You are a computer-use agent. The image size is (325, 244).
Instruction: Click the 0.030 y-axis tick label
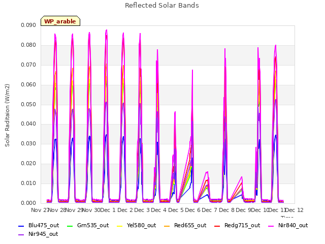(x=28, y=143)
